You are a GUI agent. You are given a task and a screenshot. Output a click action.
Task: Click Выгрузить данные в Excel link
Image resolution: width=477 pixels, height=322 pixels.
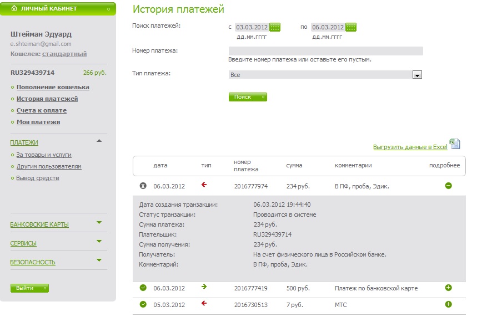pyautogui.click(x=410, y=147)
